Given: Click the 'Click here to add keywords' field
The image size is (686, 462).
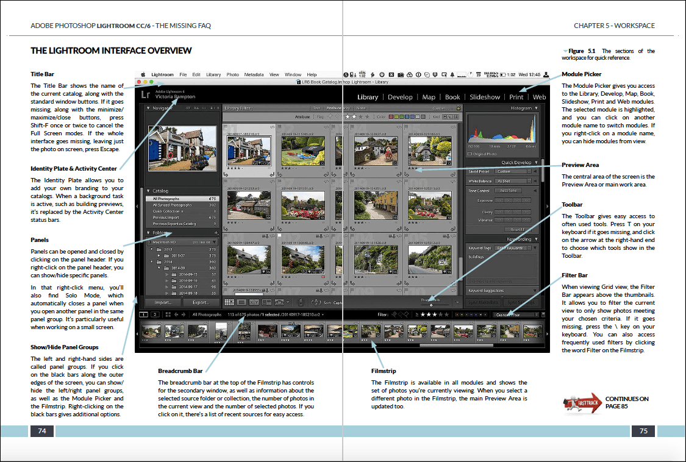Looking at the screenshot, I should tap(502, 282).
